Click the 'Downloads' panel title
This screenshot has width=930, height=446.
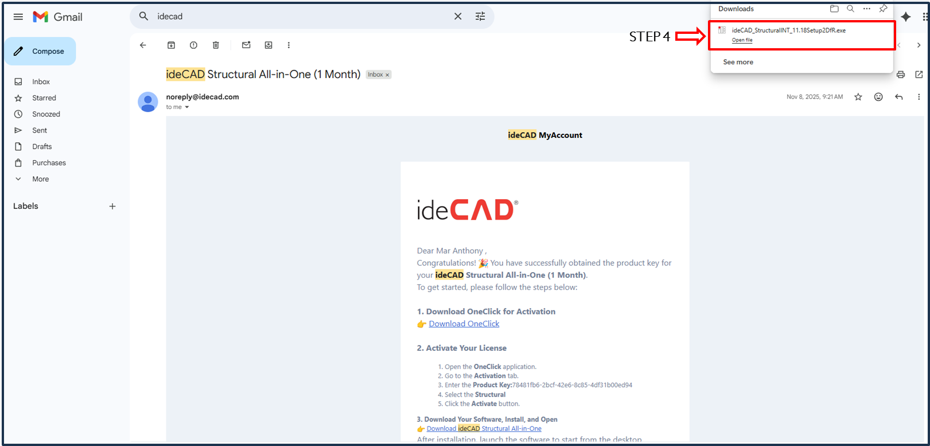pos(736,9)
